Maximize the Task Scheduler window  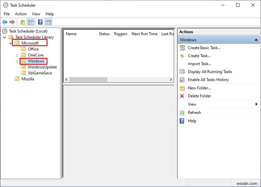coord(238,5)
